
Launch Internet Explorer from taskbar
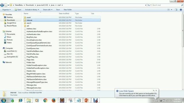tap(20, 100)
